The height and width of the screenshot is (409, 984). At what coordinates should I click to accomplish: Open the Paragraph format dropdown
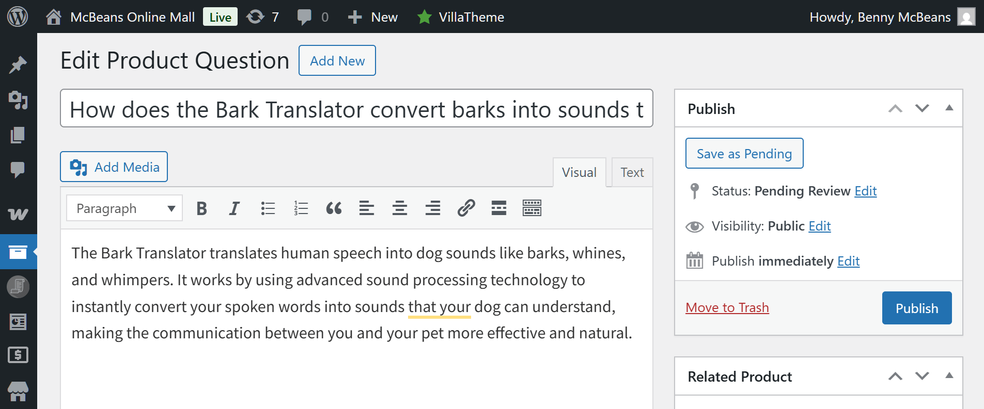[x=124, y=208]
